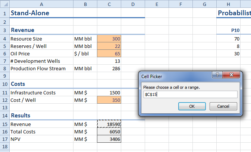
Task: Click the Reserves / Well value 22
Action: tap(109, 46)
